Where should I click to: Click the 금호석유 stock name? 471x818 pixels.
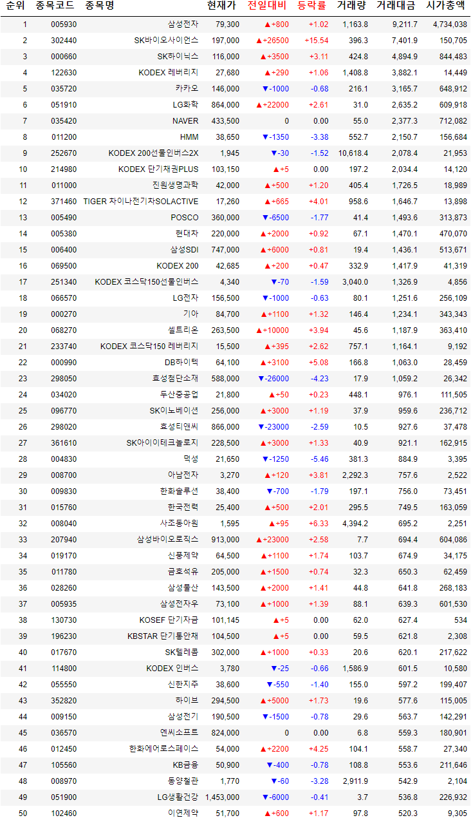pos(183,572)
